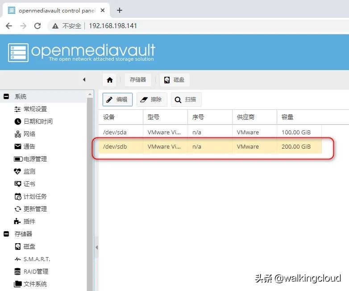Screen dimensions: 349x291
Task: Open 更新管理 update management
Action: (35, 209)
